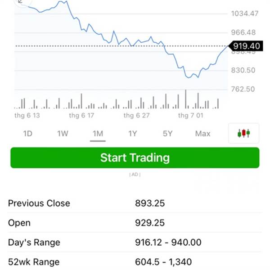Tap the expand chart icon at top-left

[x=21, y=2]
